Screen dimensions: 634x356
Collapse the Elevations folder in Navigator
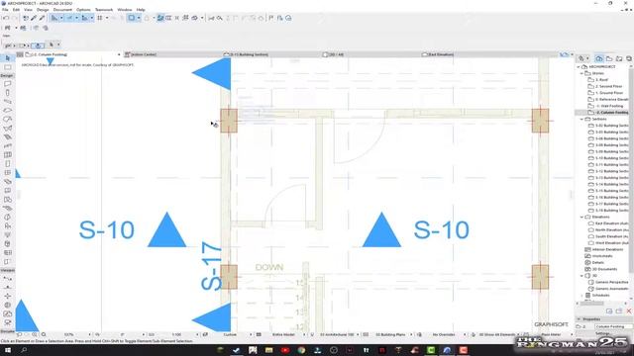coord(581,218)
